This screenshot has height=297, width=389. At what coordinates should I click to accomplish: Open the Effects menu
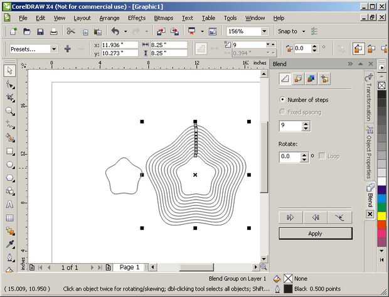[x=137, y=18]
